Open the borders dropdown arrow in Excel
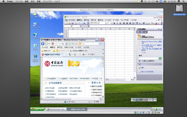Screen dimensions: 187x117 149,23
